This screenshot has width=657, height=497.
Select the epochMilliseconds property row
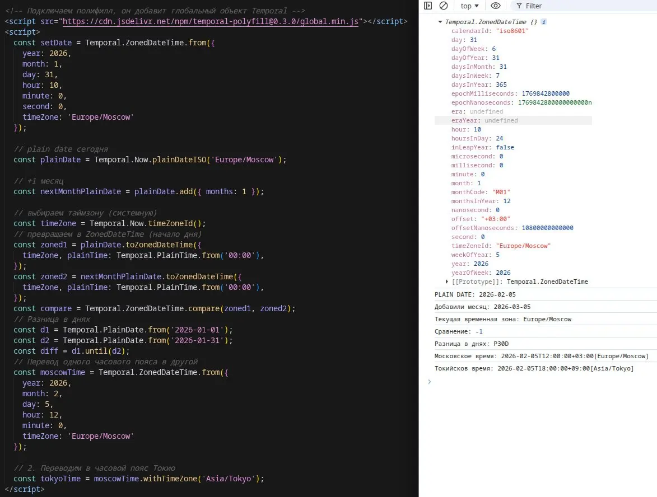(x=510, y=94)
